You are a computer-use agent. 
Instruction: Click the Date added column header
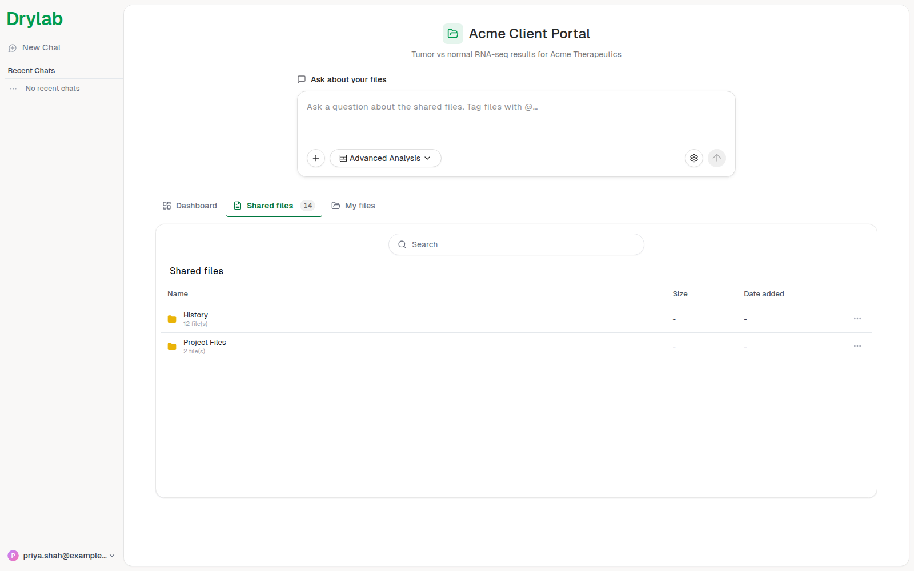(x=764, y=294)
